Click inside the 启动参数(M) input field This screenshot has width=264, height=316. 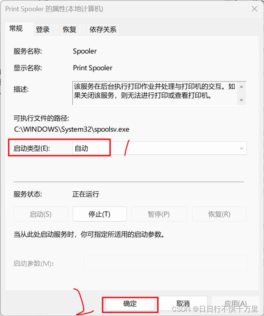pos(165,263)
